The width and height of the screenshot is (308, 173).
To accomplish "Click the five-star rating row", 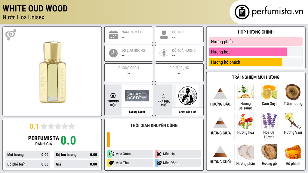I will [x=58, y=126].
